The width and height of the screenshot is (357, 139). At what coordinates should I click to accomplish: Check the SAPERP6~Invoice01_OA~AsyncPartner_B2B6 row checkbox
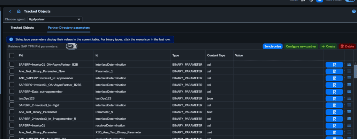pyautogui.click(x=12, y=85)
